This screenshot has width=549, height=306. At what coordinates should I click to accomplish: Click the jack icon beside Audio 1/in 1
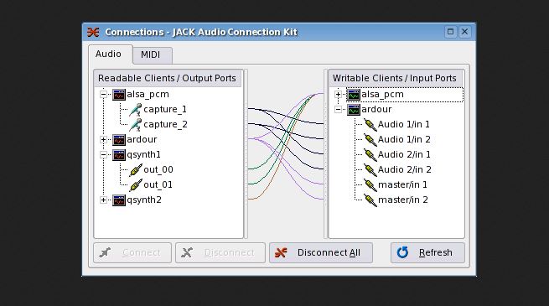pyautogui.click(x=370, y=125)
